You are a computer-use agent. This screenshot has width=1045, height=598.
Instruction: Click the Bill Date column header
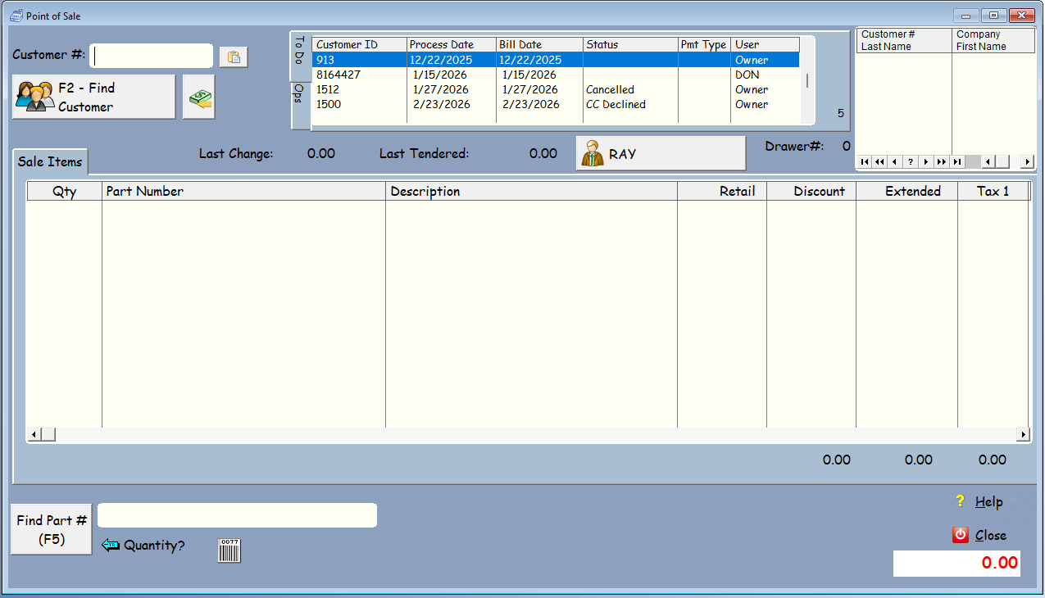tap(540, 44)
